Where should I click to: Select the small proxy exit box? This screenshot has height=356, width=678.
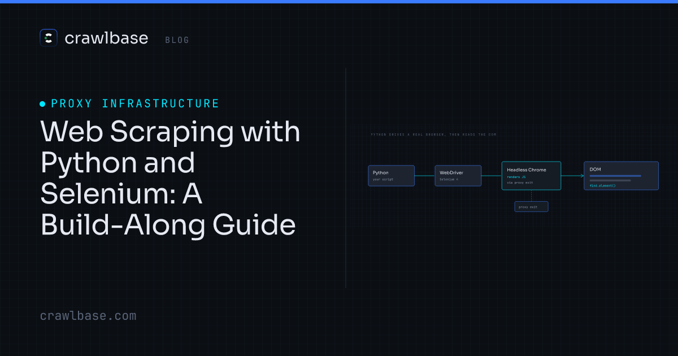[531, 207]
